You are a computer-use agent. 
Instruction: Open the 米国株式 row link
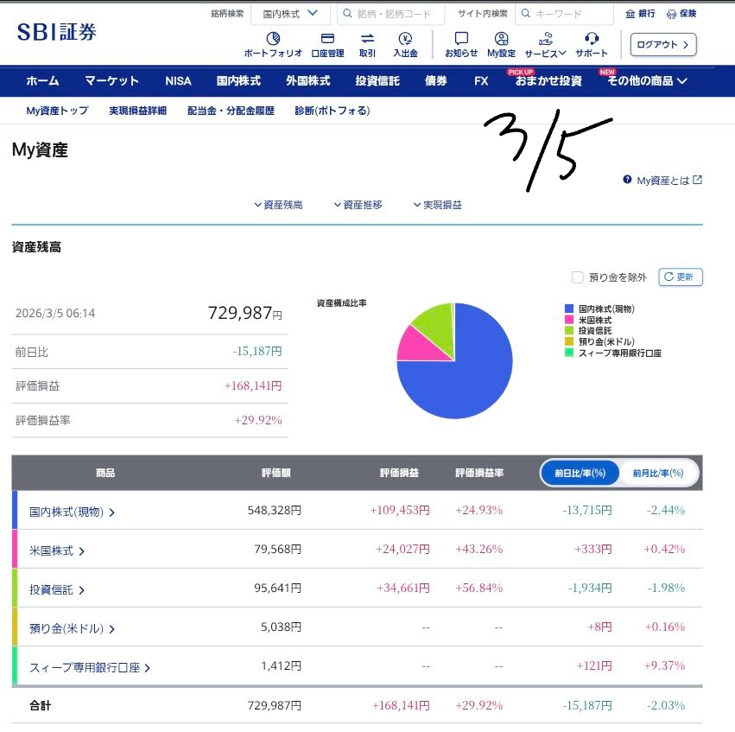coord(57,551)
